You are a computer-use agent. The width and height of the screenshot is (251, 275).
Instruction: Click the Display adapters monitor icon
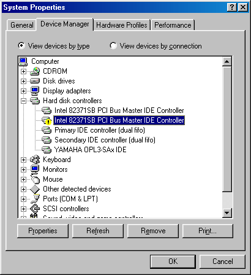(35, 91)
